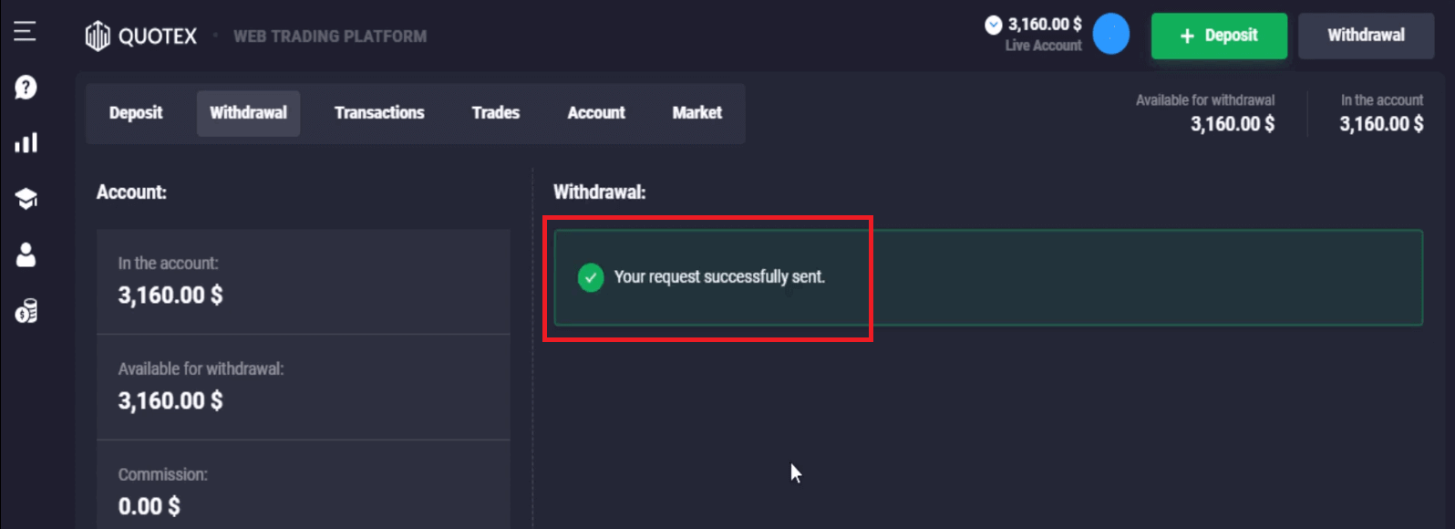Image resolution: width=1455 pixels, height=529 pixels.
Task: Select the Withdrawal tab
Action: click(x=248, y=113)
